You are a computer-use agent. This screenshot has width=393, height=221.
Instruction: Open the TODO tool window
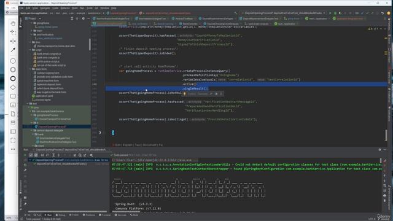[x=74, y=215]
